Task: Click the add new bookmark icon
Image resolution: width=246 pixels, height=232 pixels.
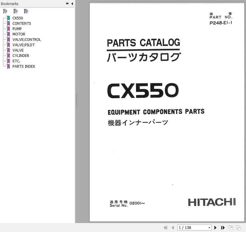Action: (16, 11)
